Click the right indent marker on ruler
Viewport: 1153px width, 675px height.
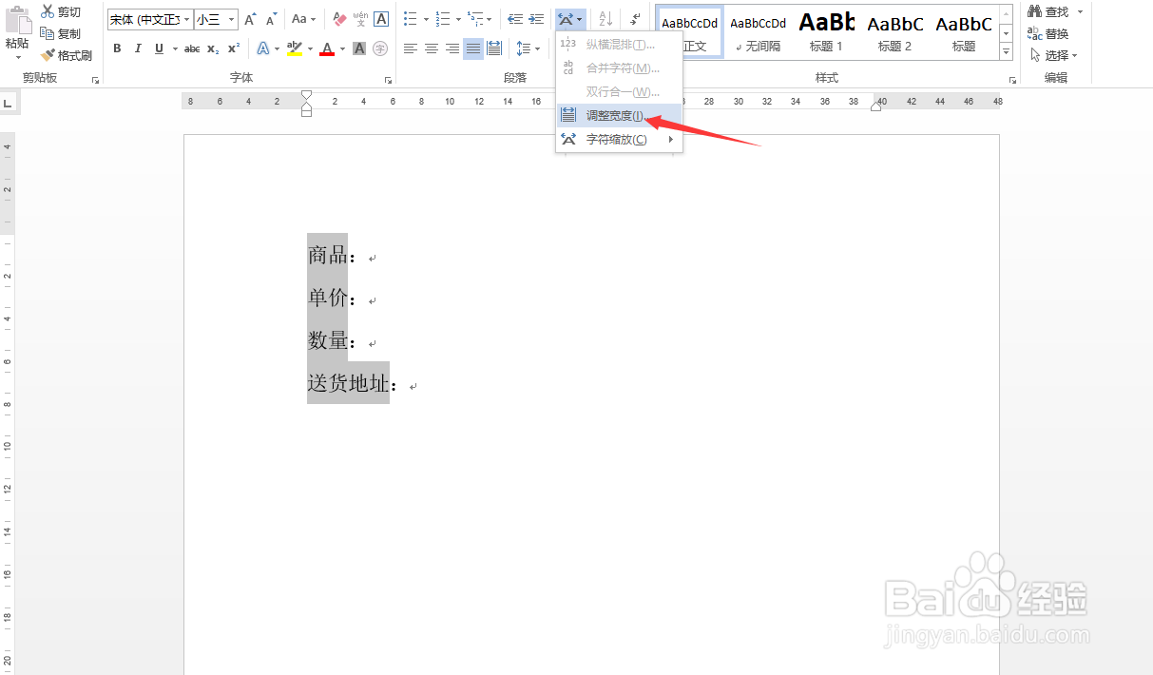point(876,106)
